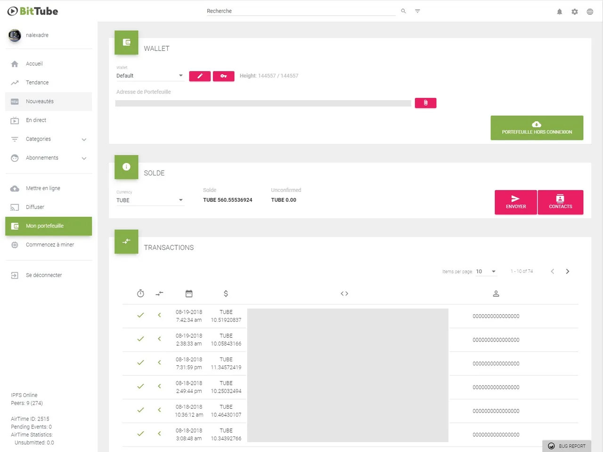
Task: Focus the Recherche search field
Action: pyautogui.click(x=301, y=11)
